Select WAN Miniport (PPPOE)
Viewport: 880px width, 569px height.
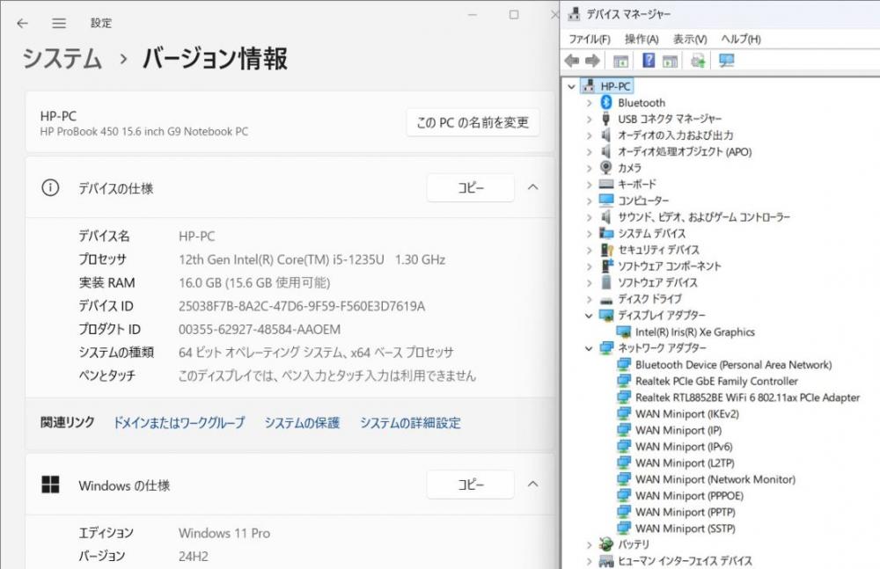coord(689,495)
